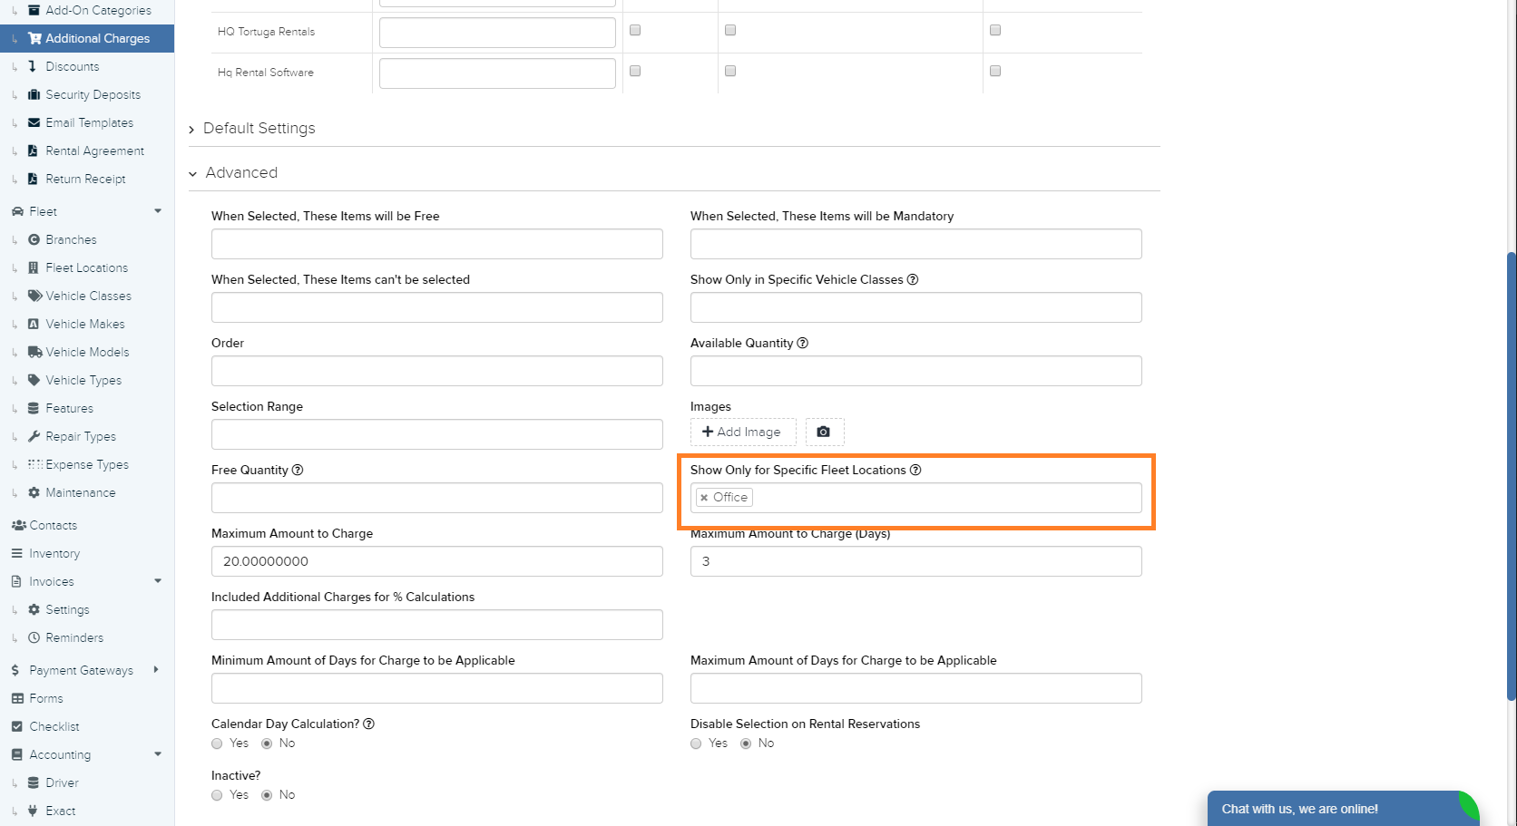This screenshot has height=826, width=1517.
Task: Click the Selection Range input field
Action: [437, 434]
